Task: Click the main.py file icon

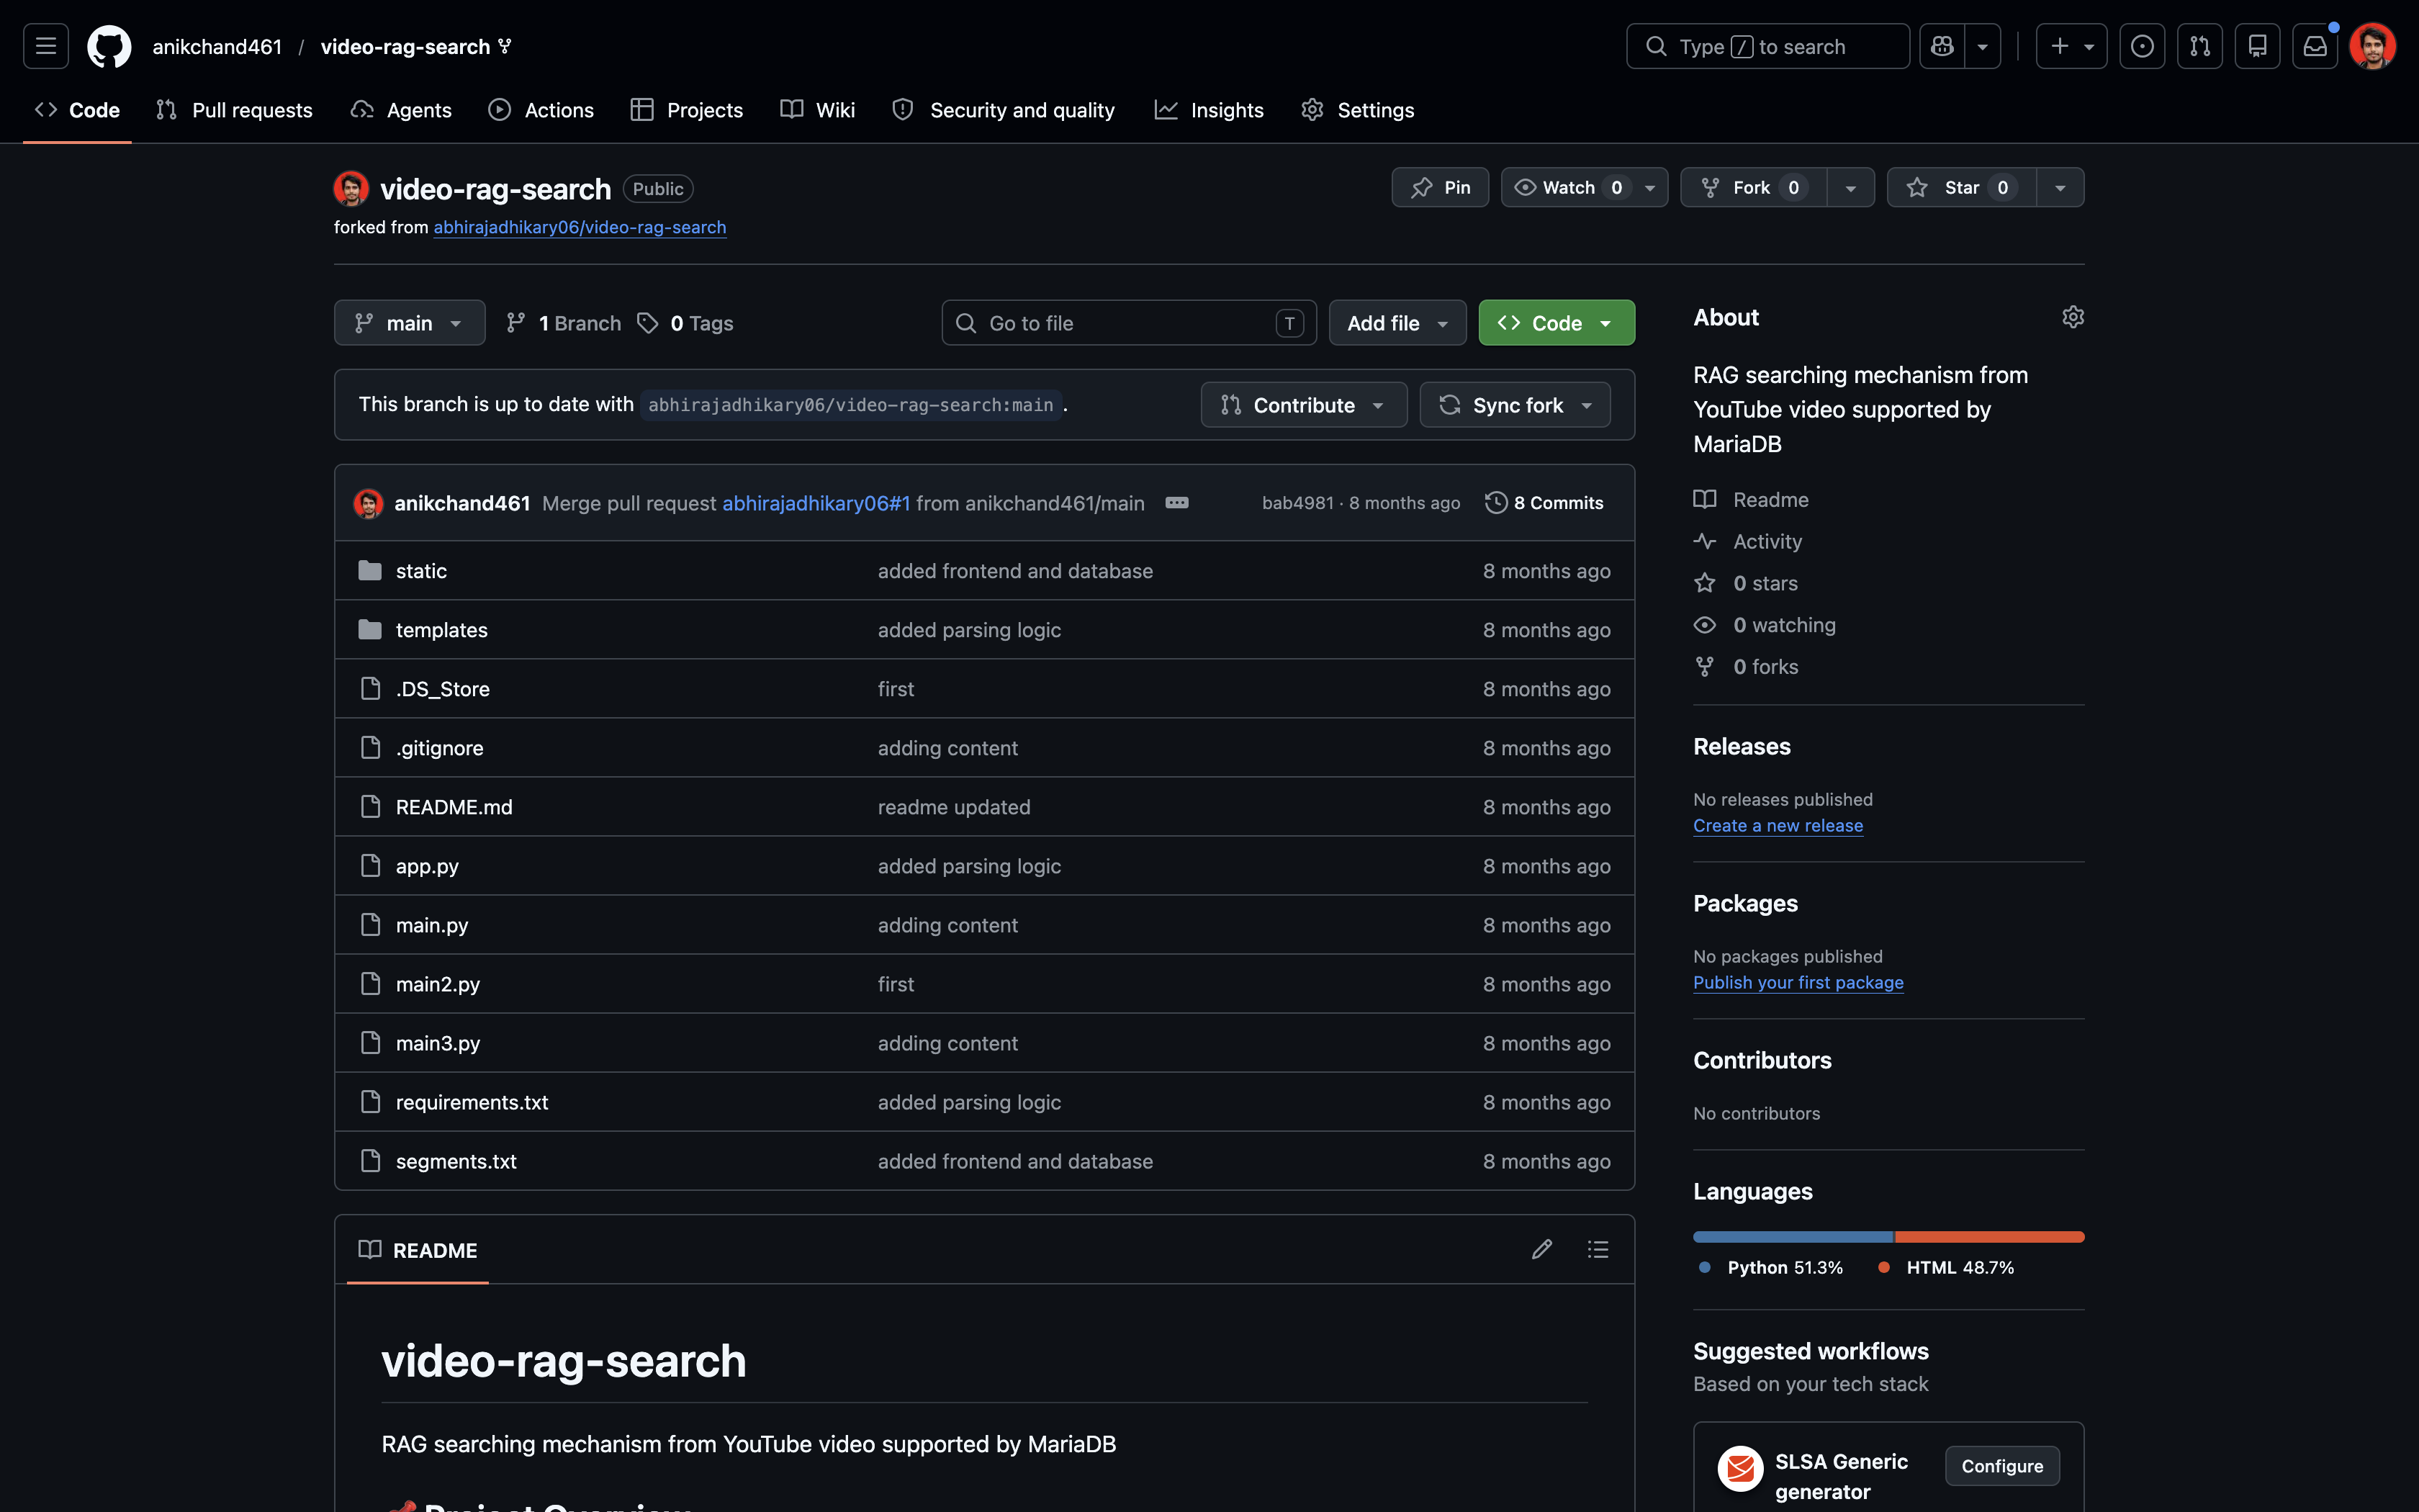Action: tap(370, 925)
